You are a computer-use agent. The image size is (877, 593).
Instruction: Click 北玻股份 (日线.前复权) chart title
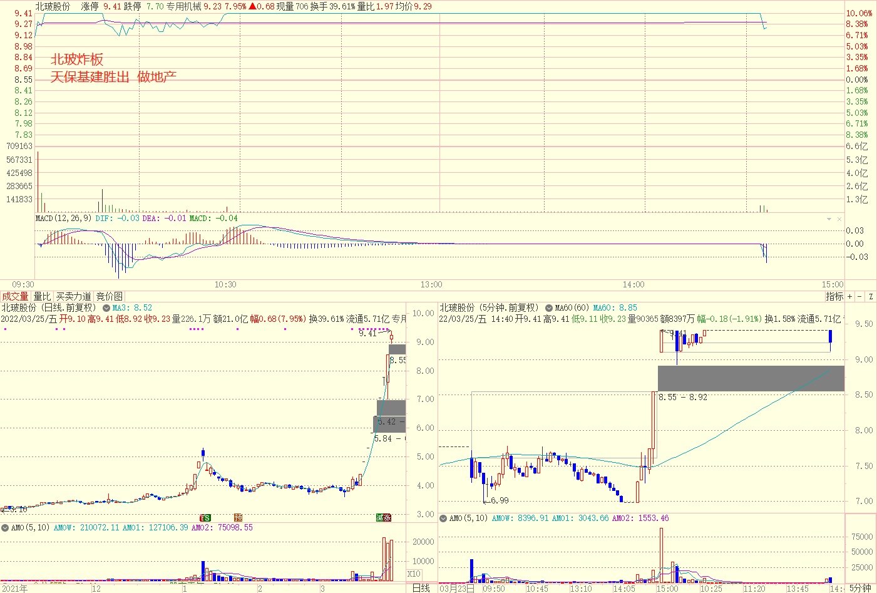coord(49,307)
